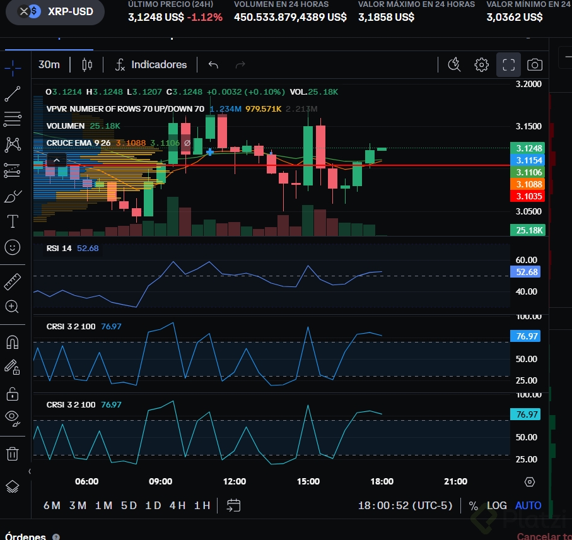Click the blue 3.1154 price label
The image size is (572, 540).
527,160
